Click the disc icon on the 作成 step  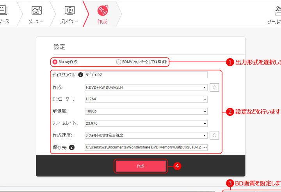click(102, 10)
